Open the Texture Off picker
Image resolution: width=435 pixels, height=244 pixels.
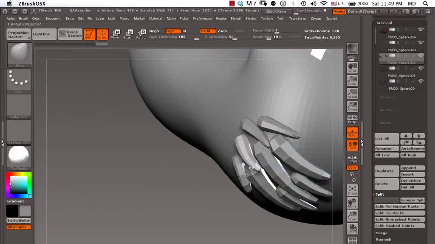point(19,132)
